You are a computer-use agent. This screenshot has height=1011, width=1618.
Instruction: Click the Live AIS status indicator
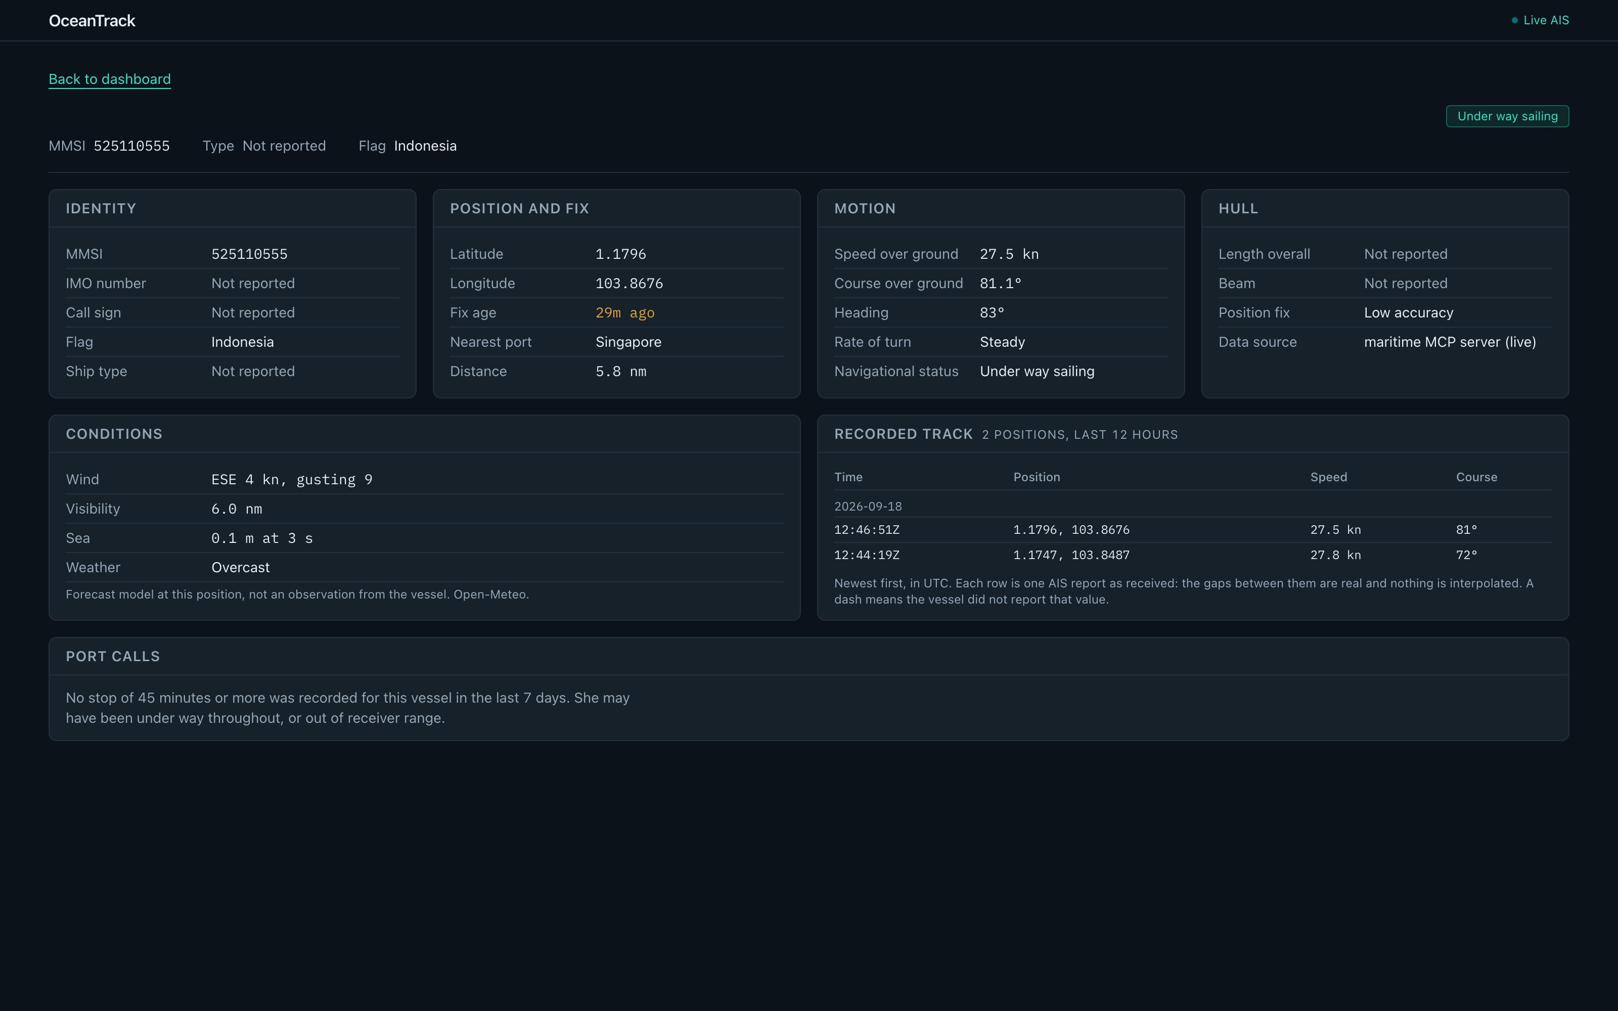tap(1540, 20)
